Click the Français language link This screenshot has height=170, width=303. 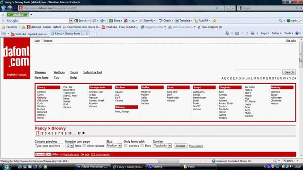[x=22, y=75]
